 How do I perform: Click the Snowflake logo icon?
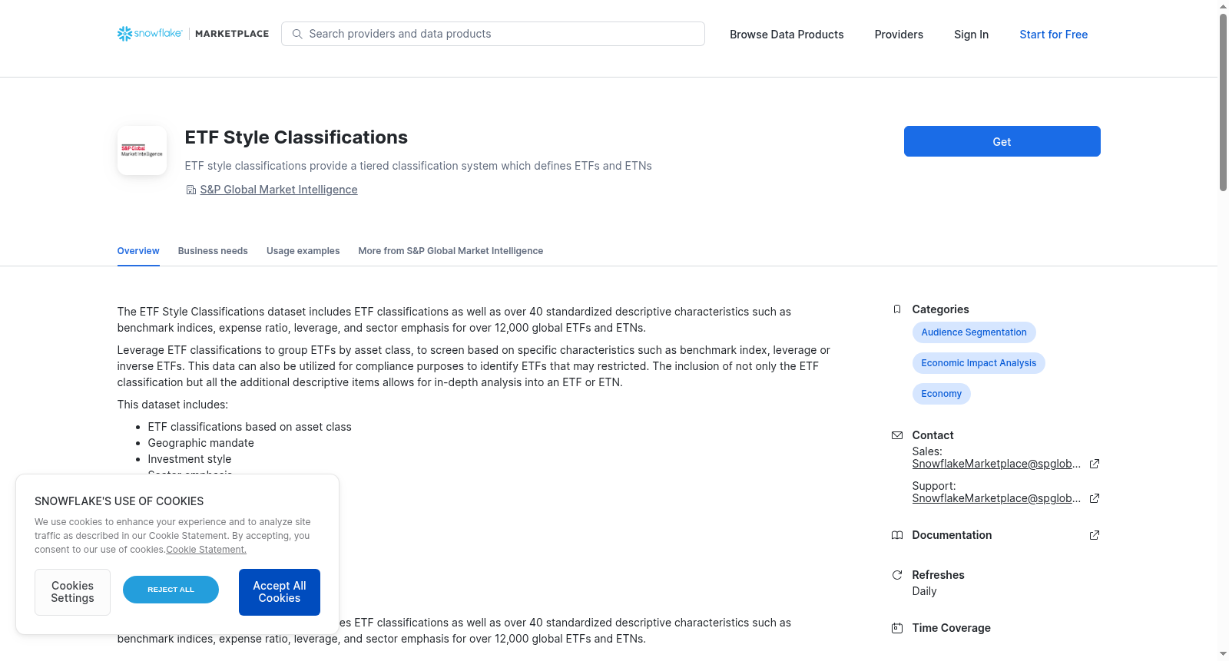coord(124,34)
